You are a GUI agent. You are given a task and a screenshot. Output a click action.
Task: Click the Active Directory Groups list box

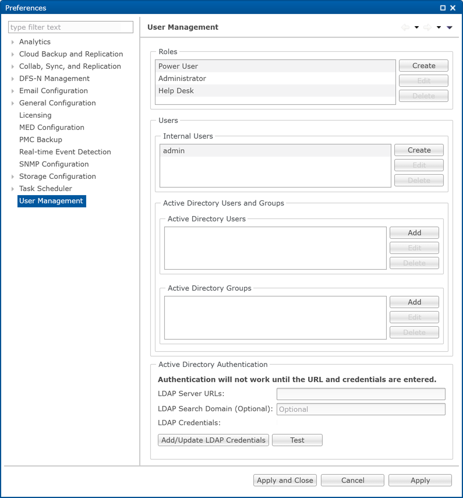click(275, 317)
